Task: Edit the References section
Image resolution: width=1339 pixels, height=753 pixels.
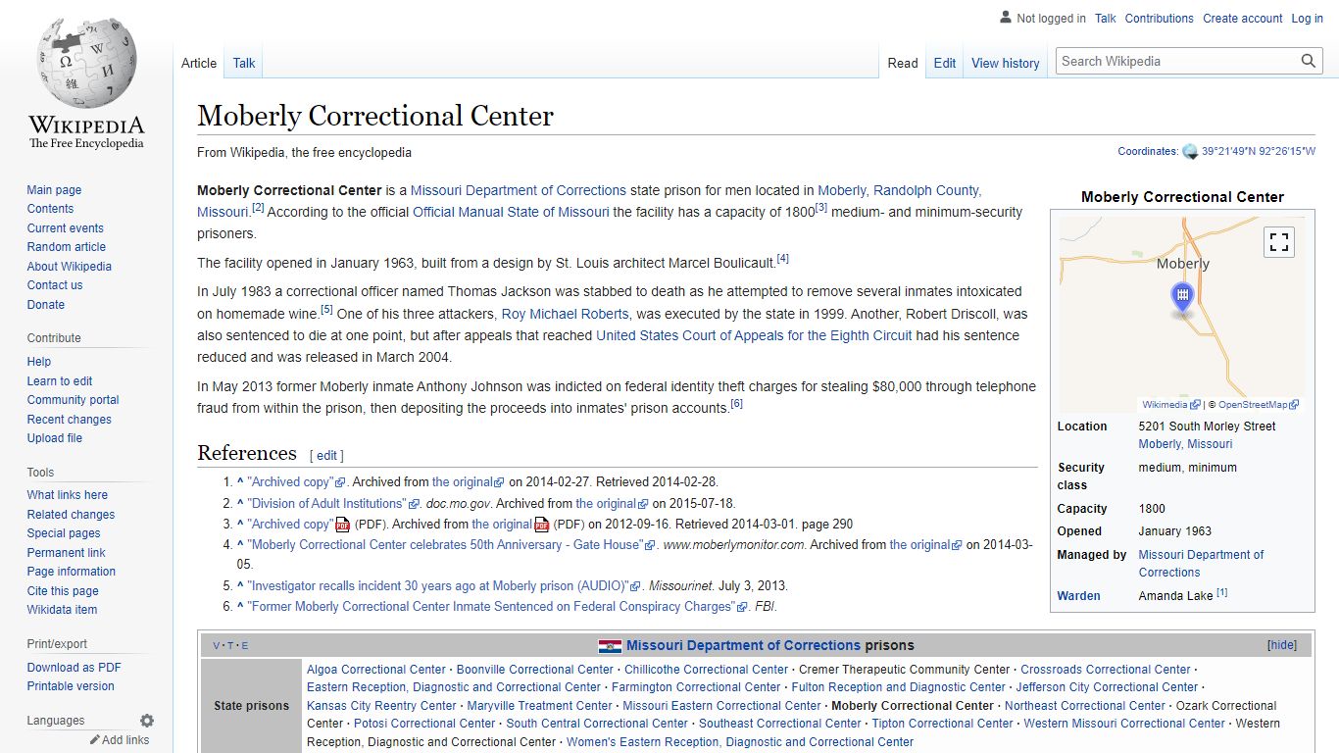Action: [x=327, y=456]
